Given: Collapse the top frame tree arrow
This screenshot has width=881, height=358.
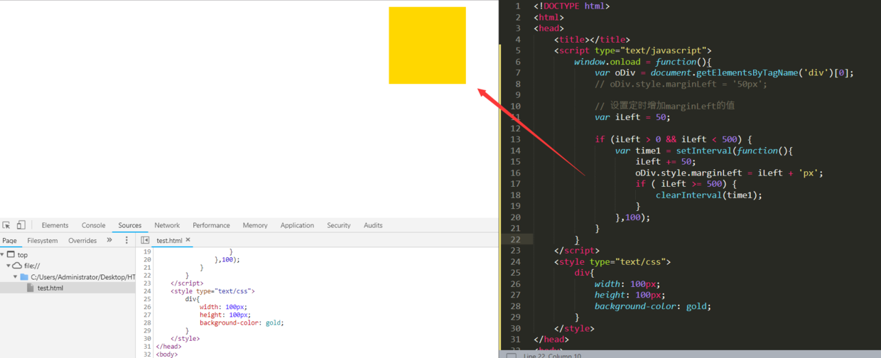Looking at the screenshot, I should tap(3, 254).
